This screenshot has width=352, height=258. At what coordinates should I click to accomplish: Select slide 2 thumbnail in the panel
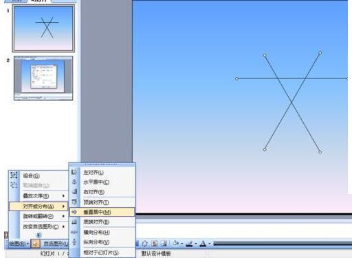(x=43, y=78)
